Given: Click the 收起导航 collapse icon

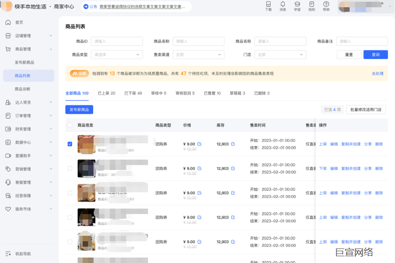Looking at the screenshot, I should pos(8,253).
